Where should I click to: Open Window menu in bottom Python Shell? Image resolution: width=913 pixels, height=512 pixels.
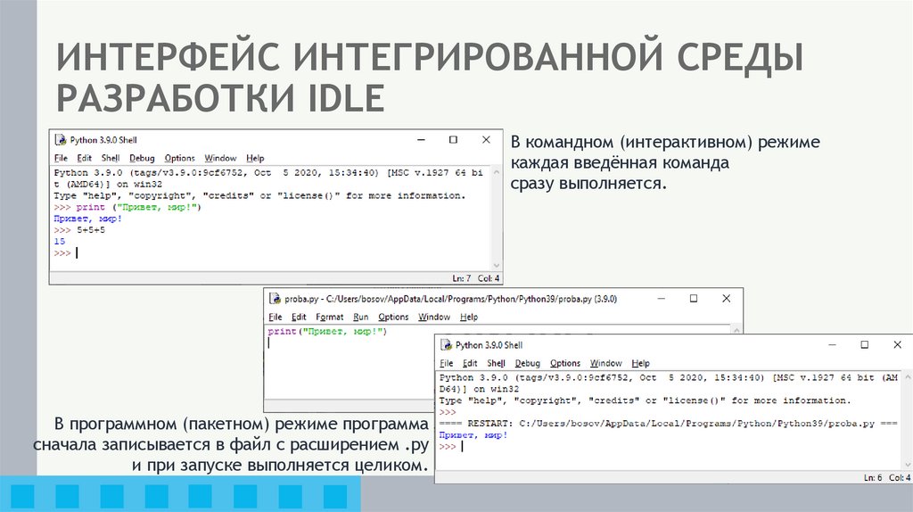(x=605, y=363)
